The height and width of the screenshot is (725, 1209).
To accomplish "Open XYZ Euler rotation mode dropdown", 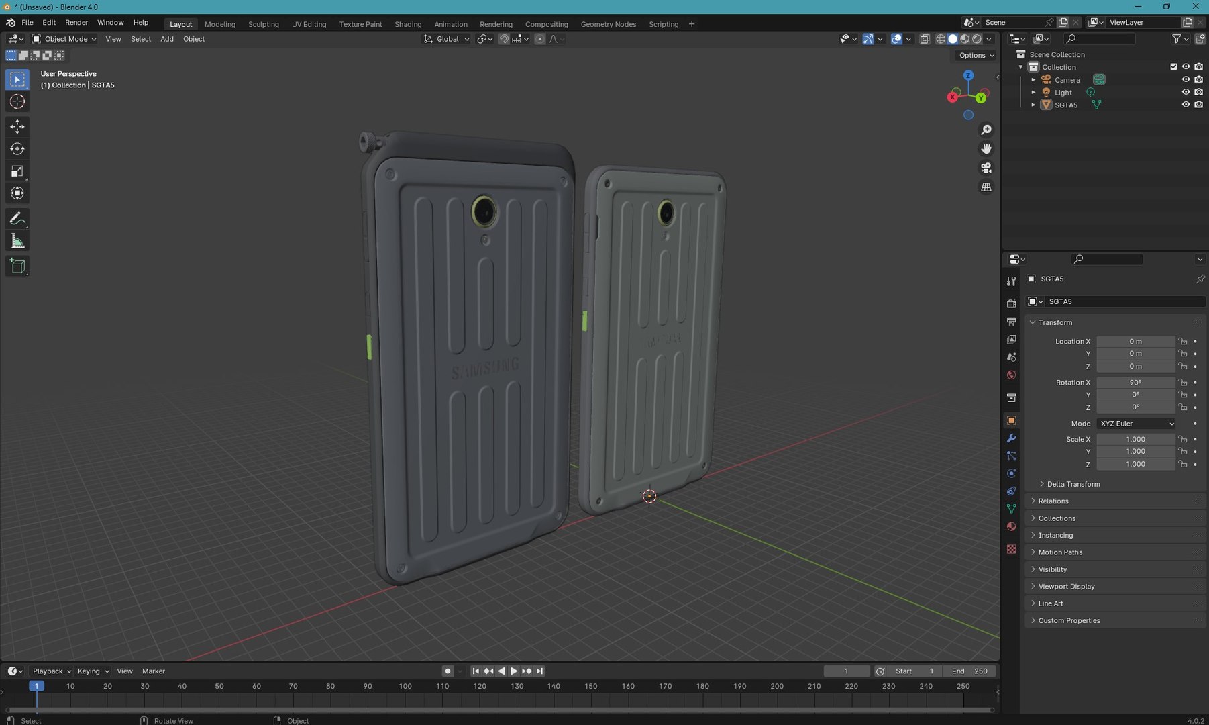I will point(1137,424).
